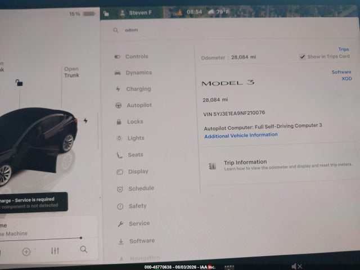
Task: Select the Odometer : 28,084 mi reading
Action: [228, 57]
